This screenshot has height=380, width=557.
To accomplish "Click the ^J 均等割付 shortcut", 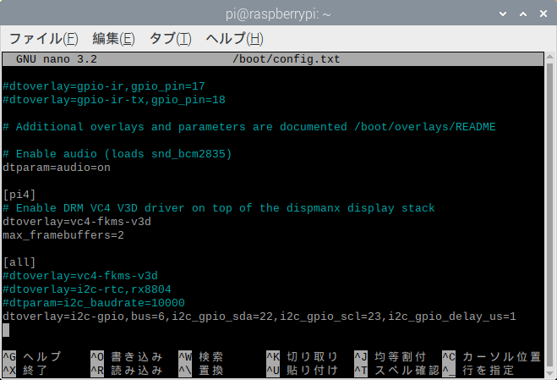I will (x=390, y=356).
